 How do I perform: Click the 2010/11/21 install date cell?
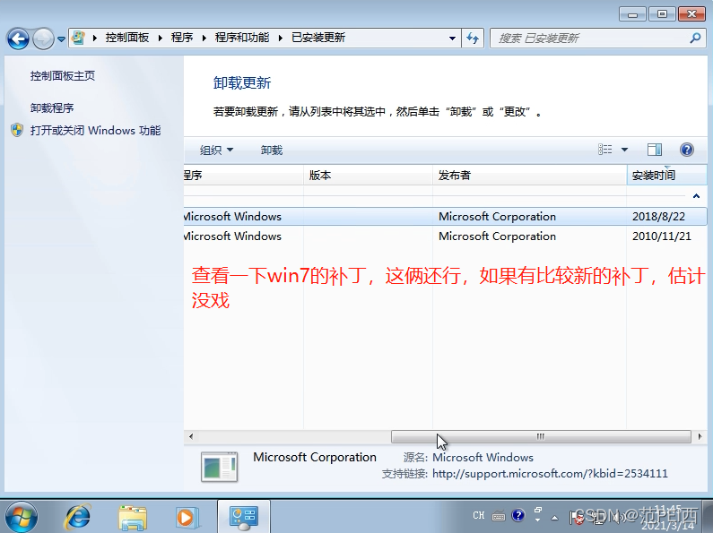pos(662,236)
